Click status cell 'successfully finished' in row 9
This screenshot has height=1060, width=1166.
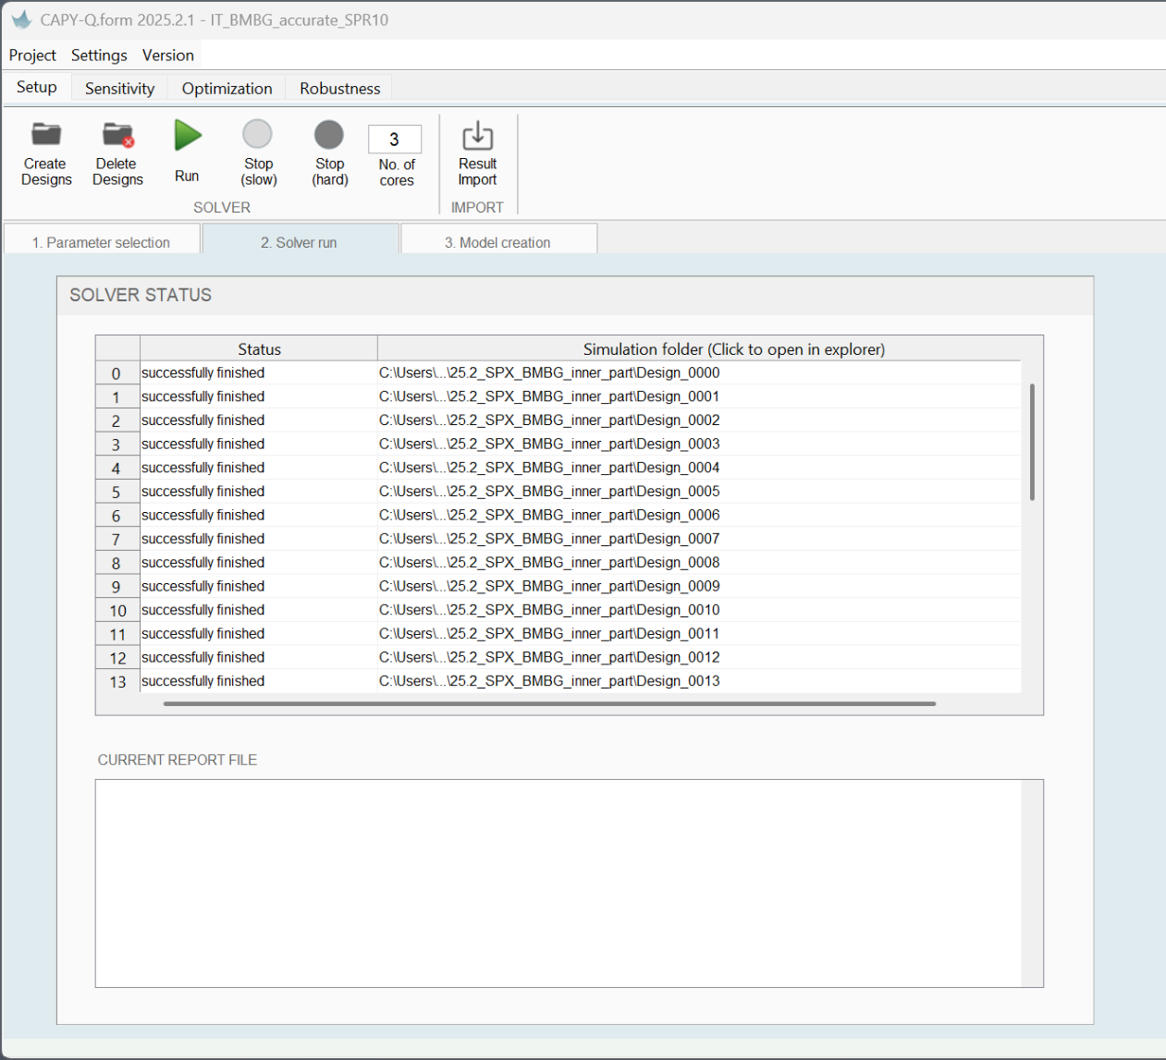(259, 586)
